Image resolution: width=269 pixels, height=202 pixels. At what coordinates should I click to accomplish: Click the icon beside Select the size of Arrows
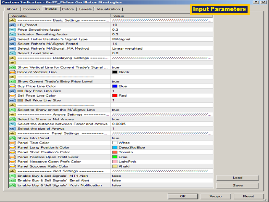tap(13, 129)
